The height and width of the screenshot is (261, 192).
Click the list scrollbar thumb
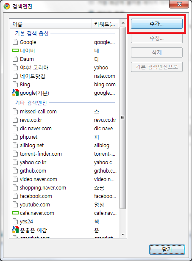point(123,118)
